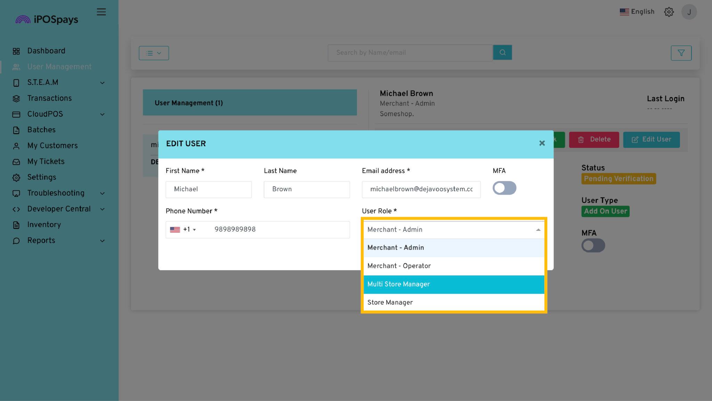This screenshot has width=712, height=401.
Task: Toggle the MFA switch in user details panel
Action: pos(593,245)
